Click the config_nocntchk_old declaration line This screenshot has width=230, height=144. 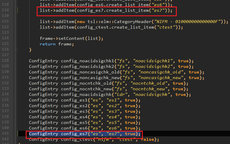[108, 83]
